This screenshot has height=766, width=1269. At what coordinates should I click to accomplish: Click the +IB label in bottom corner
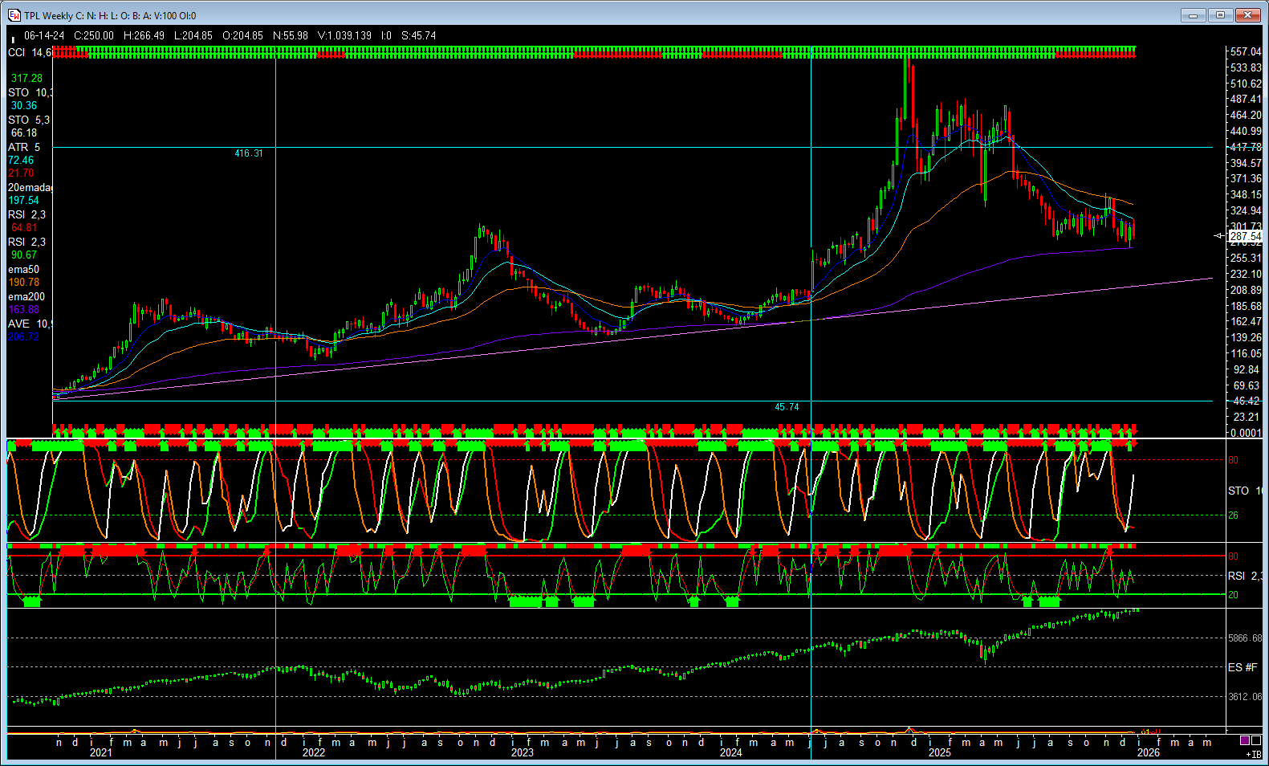click(1253, 754)
